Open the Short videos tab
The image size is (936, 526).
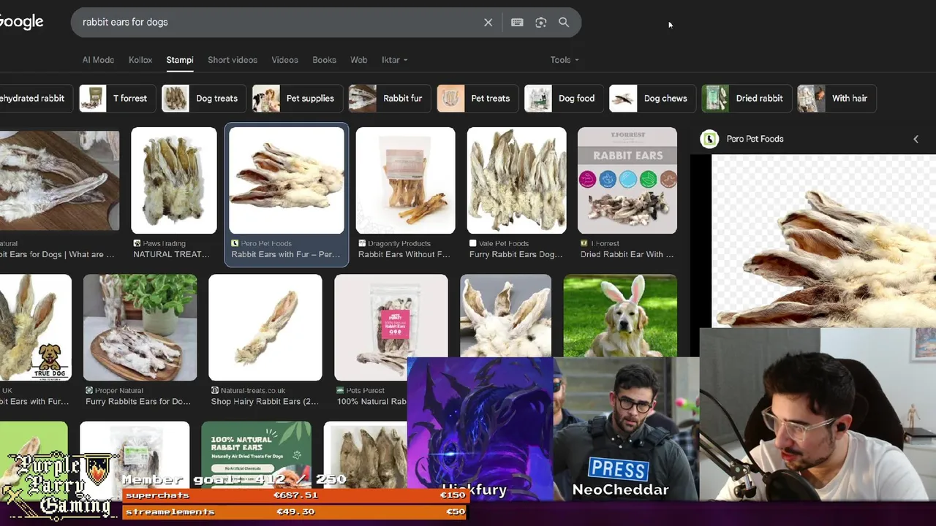[x=233, y=60]
